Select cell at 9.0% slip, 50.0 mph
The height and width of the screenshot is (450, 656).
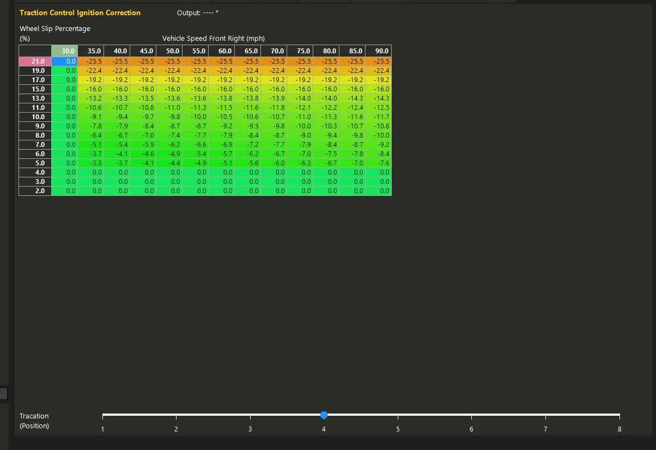click(x=169, y=126)
